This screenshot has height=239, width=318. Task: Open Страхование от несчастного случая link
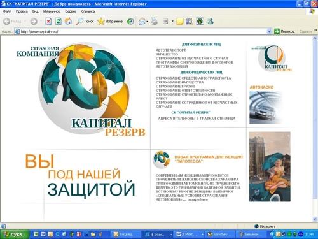[x=191, y=59]
